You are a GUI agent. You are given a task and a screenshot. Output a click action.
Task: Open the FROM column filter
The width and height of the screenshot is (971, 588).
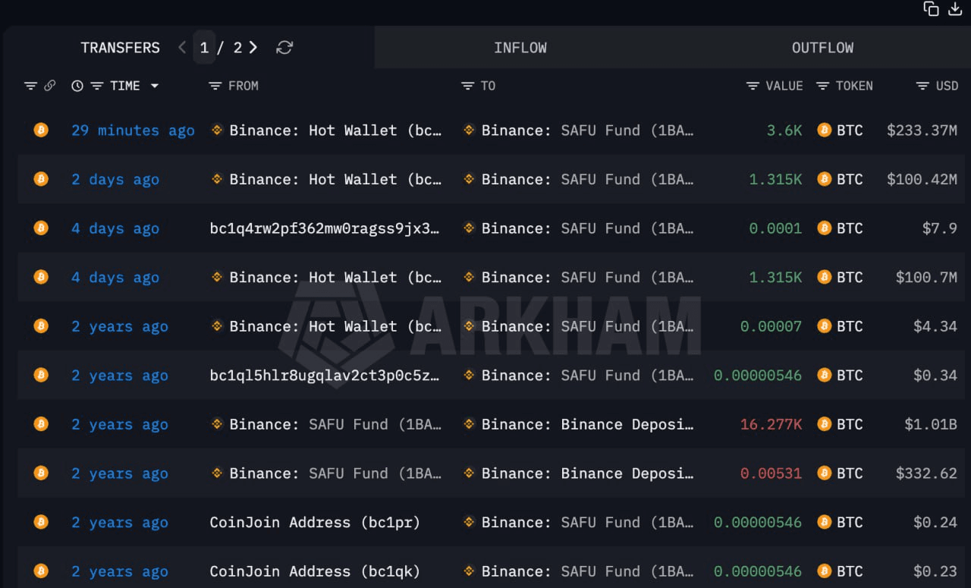coord(215,86)
